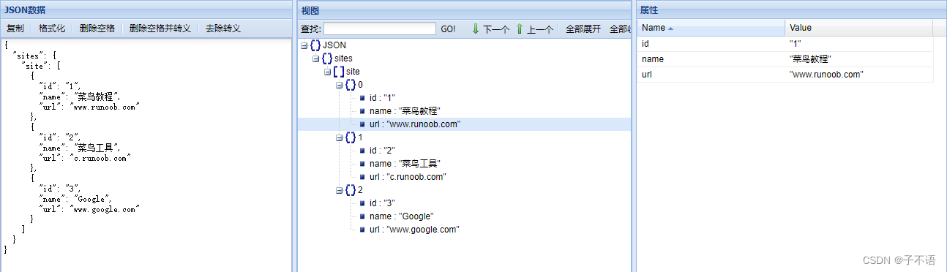Click the 去除转义 toolbar button

[x=223, y=29]
